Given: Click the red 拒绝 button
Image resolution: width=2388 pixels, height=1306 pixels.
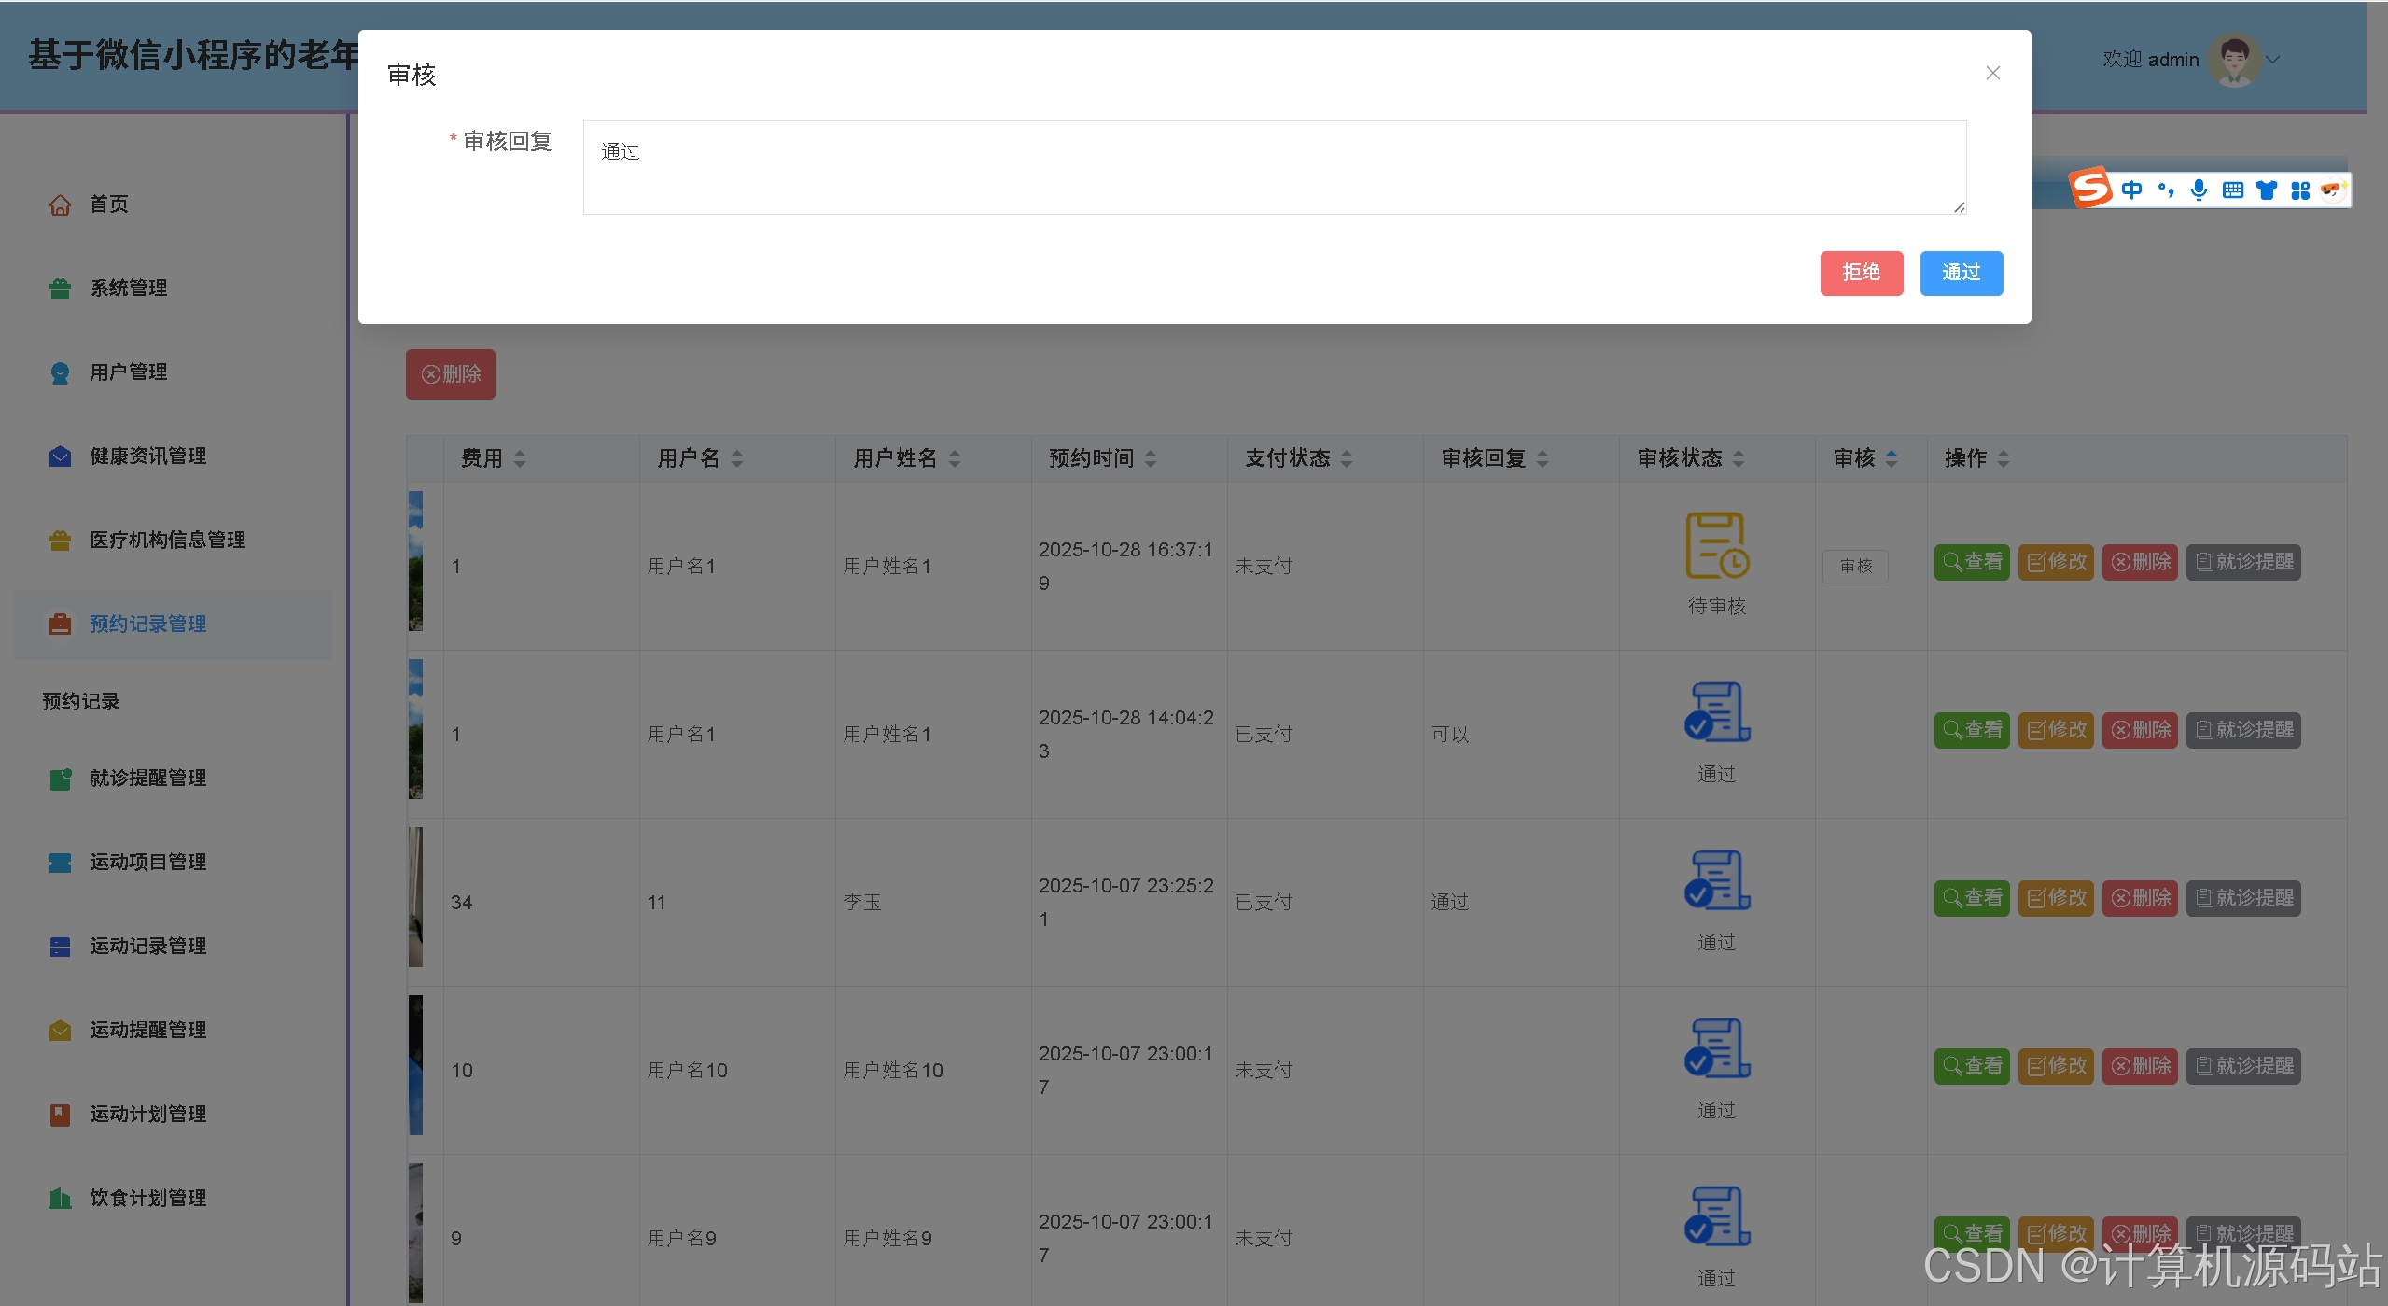Looking at the screenshot, I should pyautogui.click(x=1862, y=273).
